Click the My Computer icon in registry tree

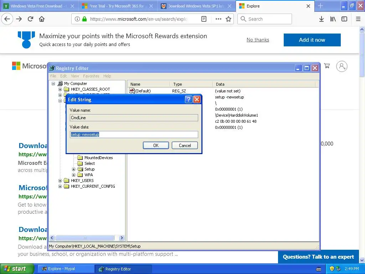tap(60, 83)
